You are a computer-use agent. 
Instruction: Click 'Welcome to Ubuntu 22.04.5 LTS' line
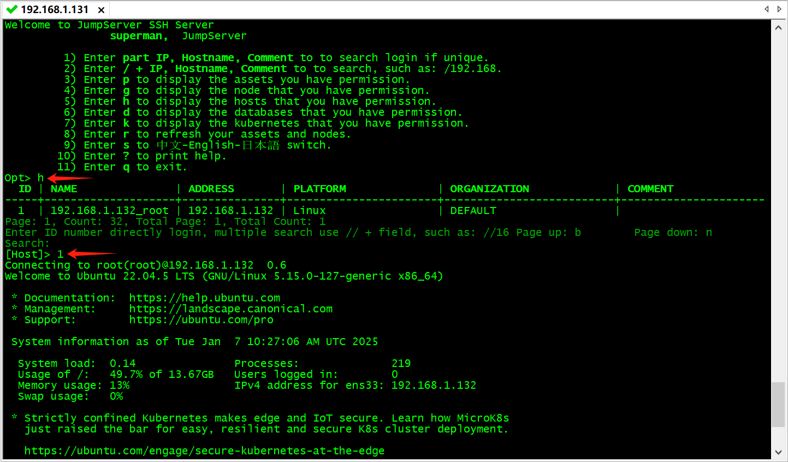pos(224,276)
